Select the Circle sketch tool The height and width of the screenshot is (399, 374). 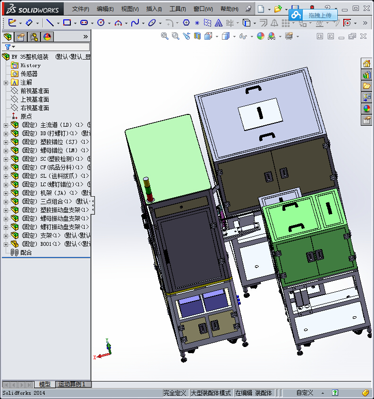pyautogui.click(x=101, y=23)
